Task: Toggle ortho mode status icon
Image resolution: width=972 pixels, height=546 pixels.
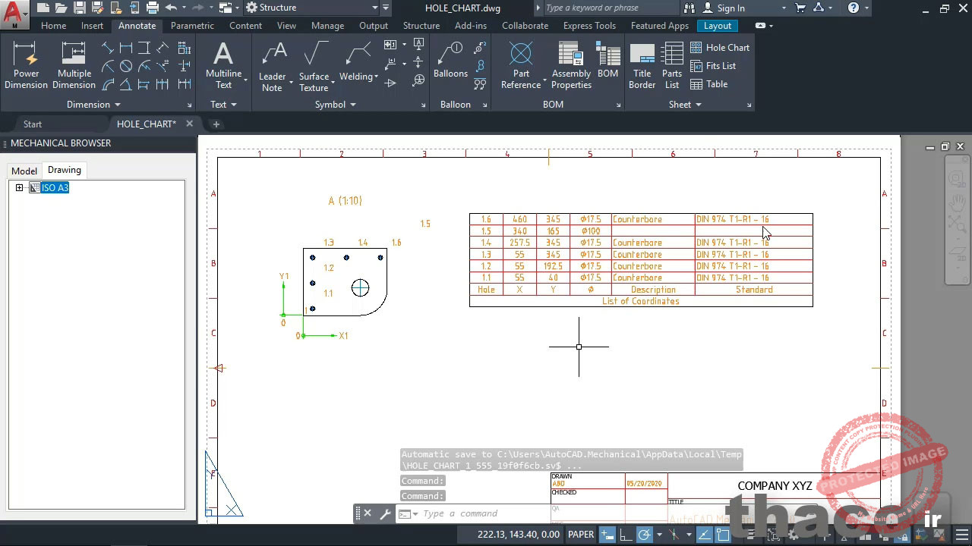Action: [x=627, y=535]
